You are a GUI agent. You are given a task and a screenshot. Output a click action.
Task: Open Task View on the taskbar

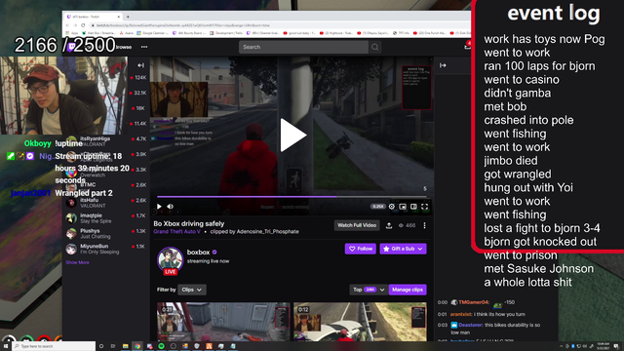coord(113,346)
